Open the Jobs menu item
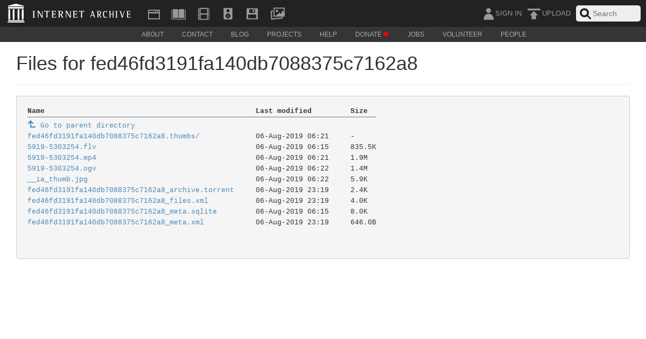646x339 pixels. 416,34
